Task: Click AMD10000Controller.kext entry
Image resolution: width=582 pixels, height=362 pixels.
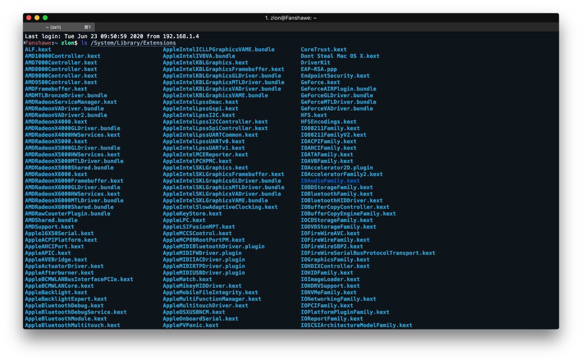Action: pos(63,56)
